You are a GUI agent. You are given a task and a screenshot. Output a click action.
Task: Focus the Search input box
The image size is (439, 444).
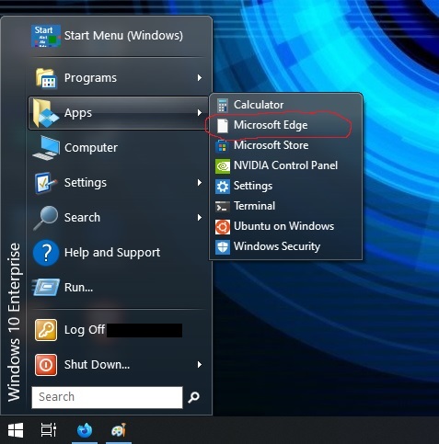[107, 397]
